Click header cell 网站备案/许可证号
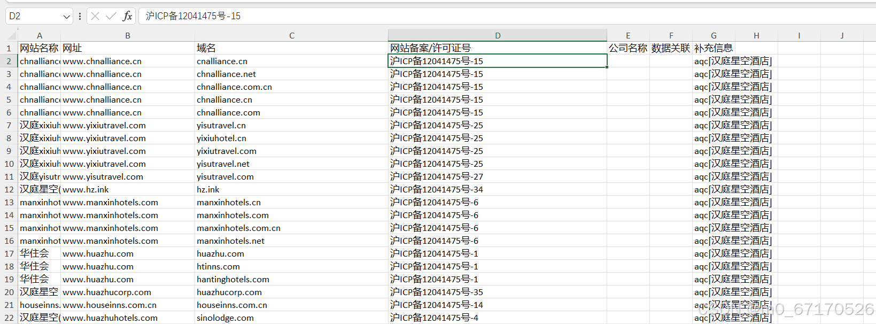Screen dimensions: 876x324 point(498,48)
